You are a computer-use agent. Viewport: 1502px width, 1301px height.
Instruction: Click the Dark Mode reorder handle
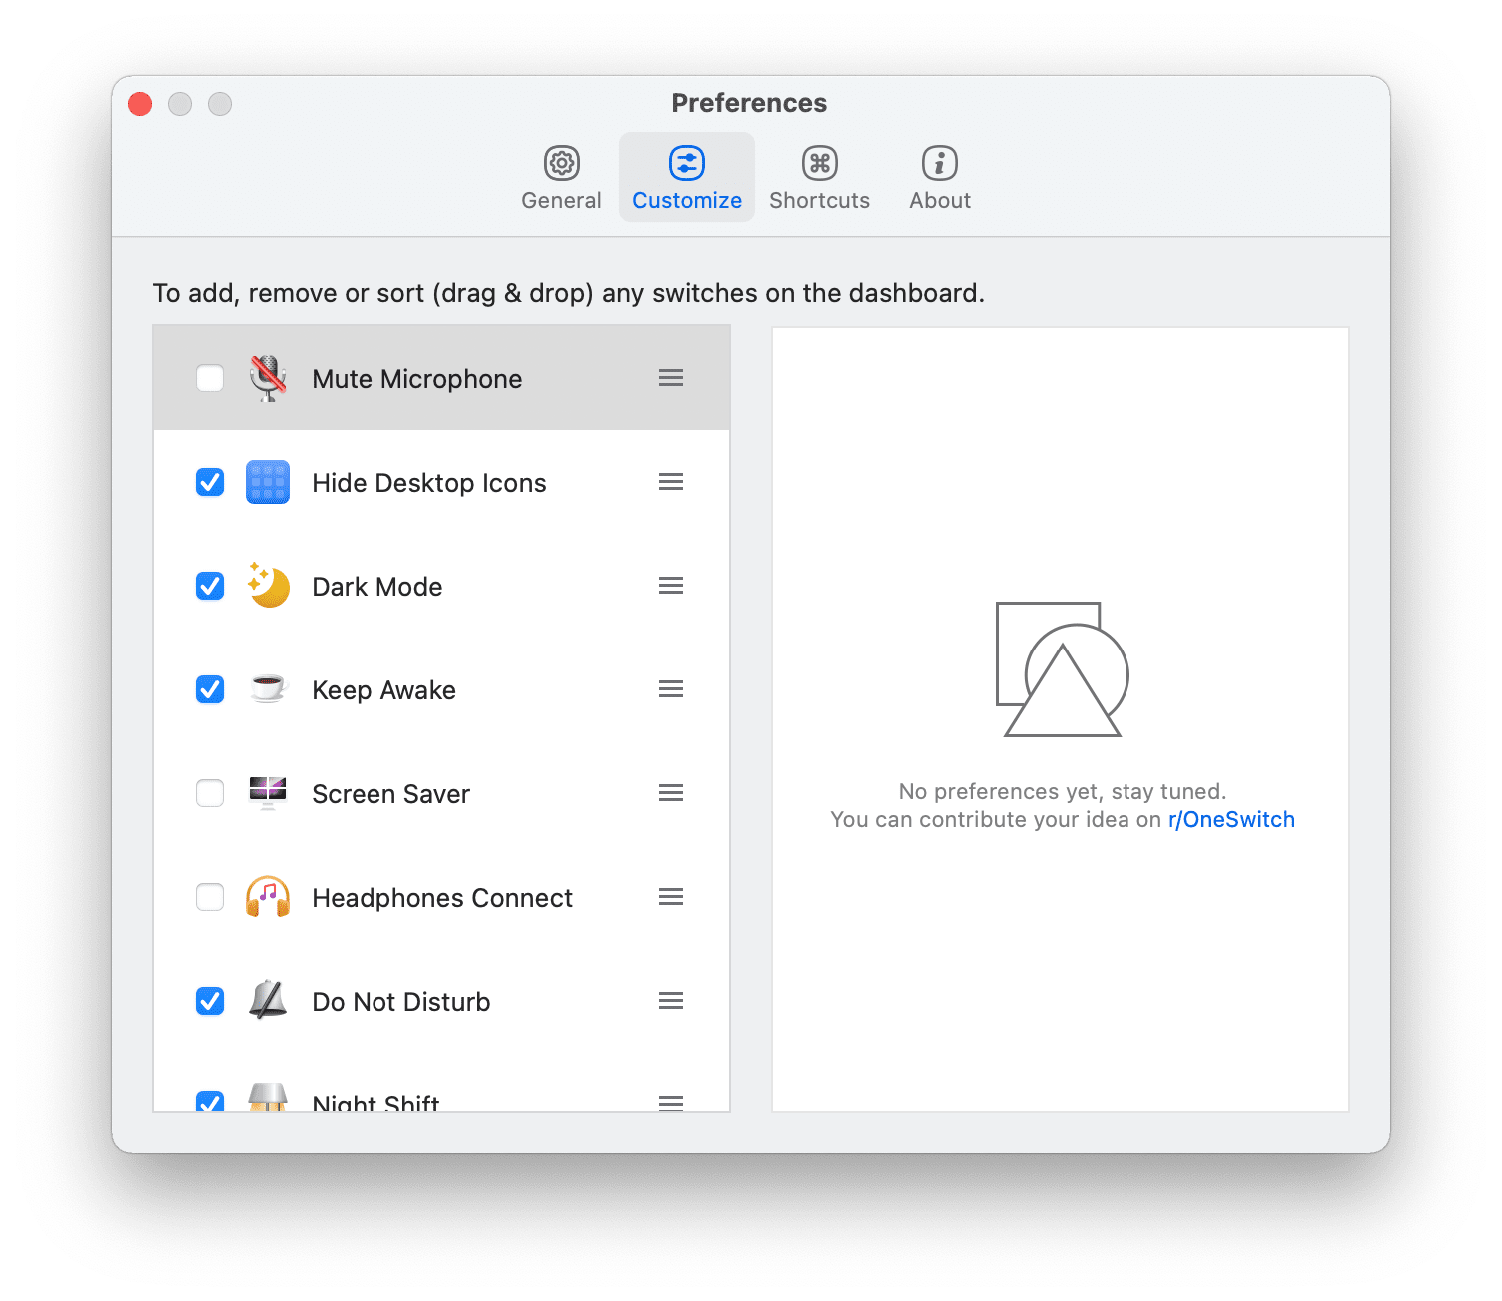click(x=671, y=586)
